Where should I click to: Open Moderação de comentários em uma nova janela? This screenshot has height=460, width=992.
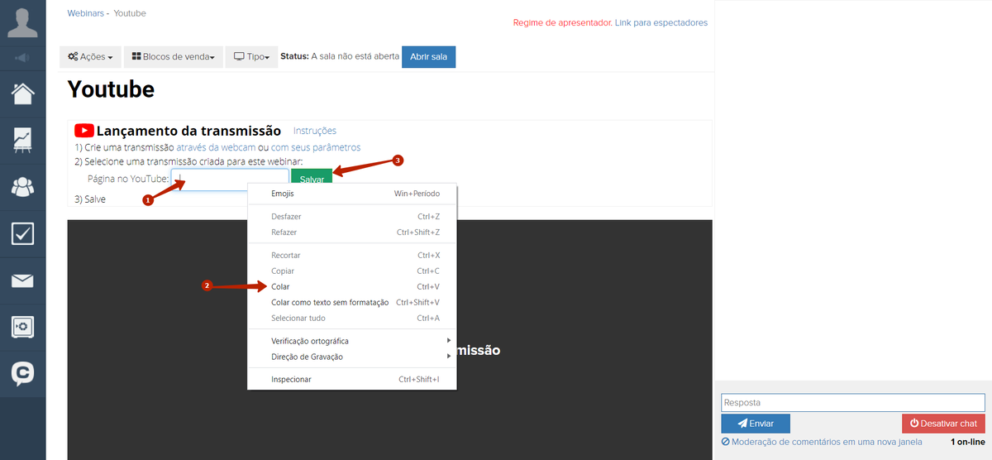tap(823, 443)
